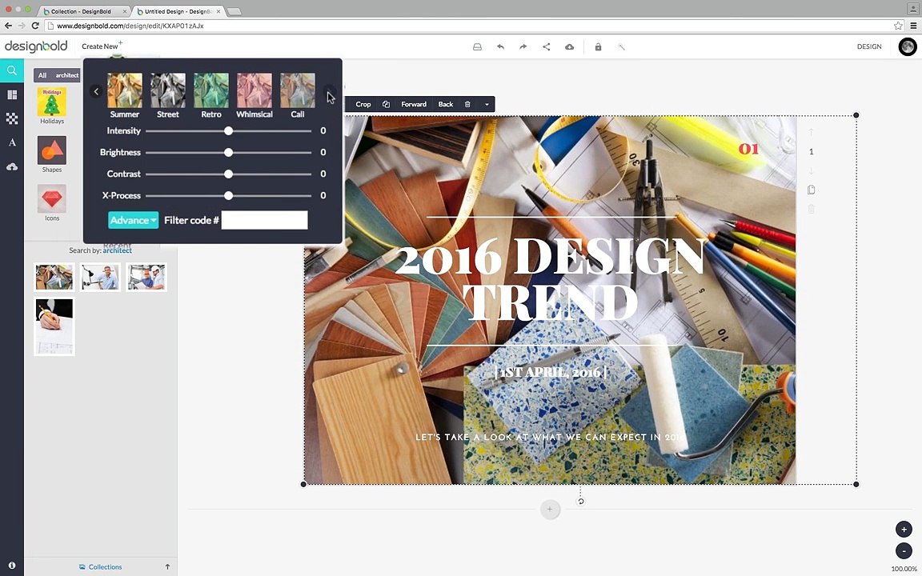The width and height of the screenshot is (922, 576).
Task: Click the magic wand filter icon
Action: (621, 46)
